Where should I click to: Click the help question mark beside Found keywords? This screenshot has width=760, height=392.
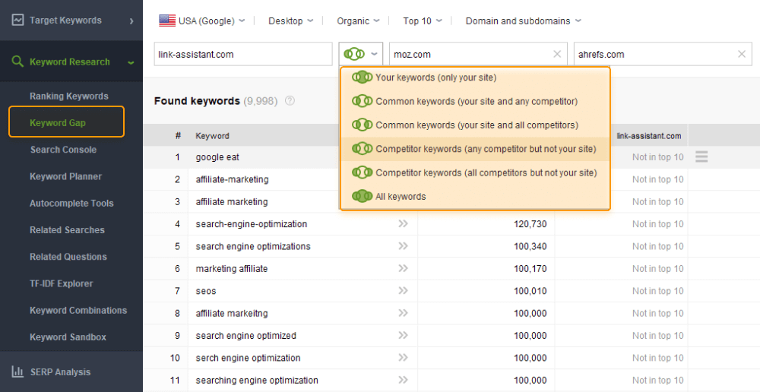coord(290,101)
